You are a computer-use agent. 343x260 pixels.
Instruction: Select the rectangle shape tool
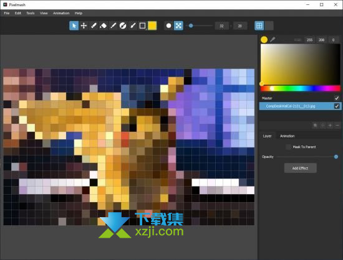click(142, 26)
